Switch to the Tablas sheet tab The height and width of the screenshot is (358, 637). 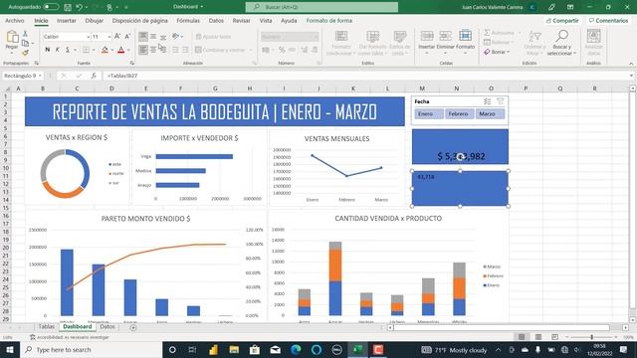[x=47, y=327]
